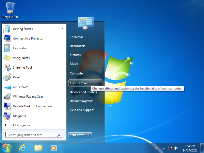Image resolution: width=204 pixels, height=153 pixels.
Task: Open Control Panel
Action: tap(85, 83)
